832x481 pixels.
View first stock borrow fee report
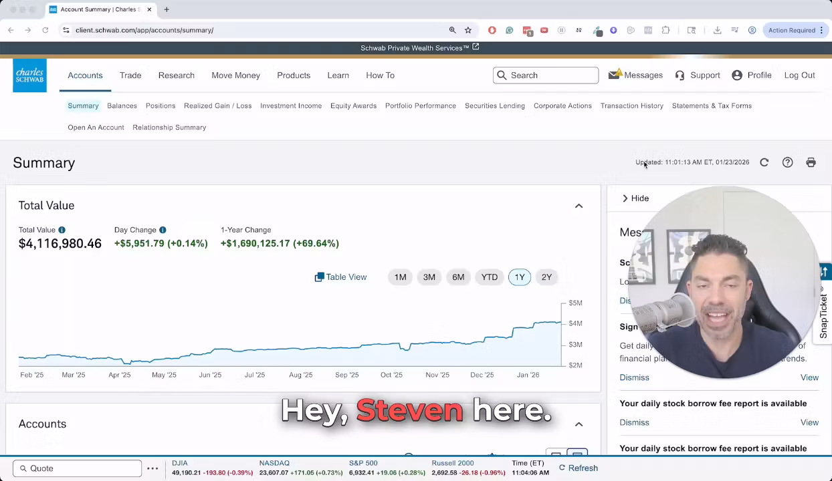point(809,422)
